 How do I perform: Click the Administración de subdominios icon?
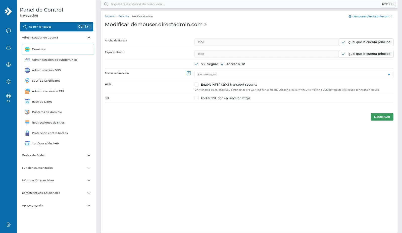[27, 60]
